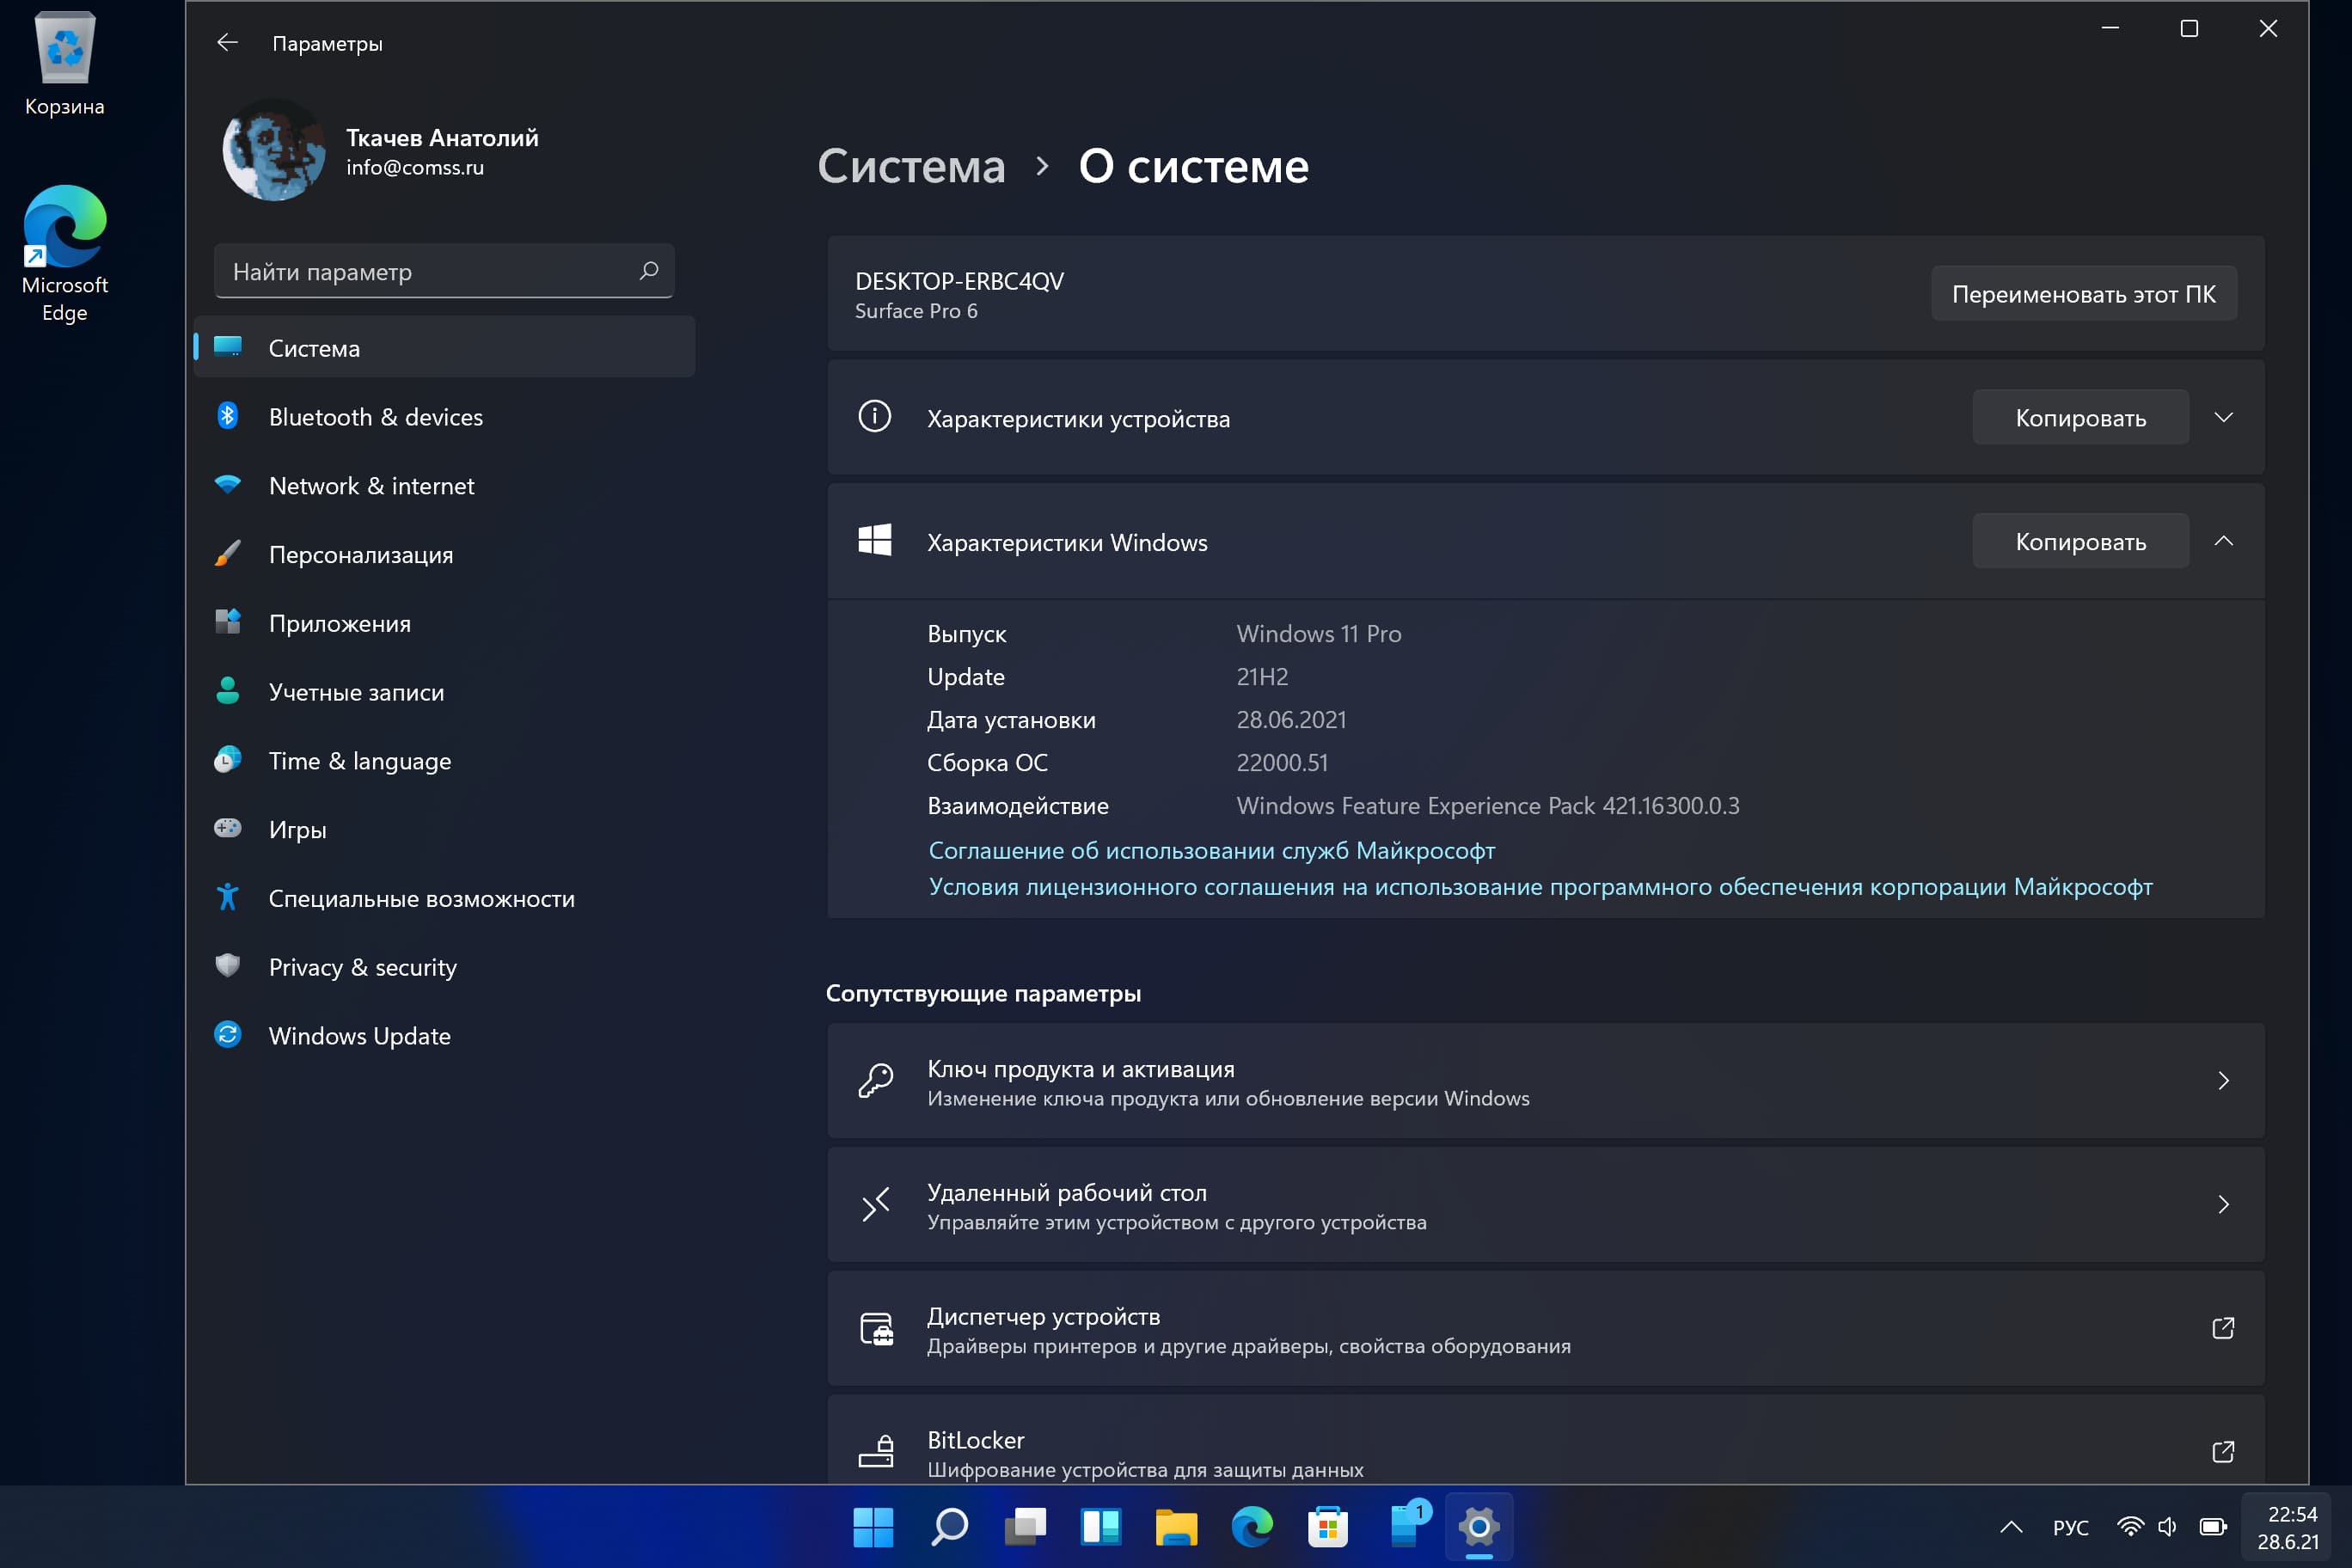The width and height of the screenshot is (2352, 1568).
Task: Click the search field for параметр
Action: (441, 272)
